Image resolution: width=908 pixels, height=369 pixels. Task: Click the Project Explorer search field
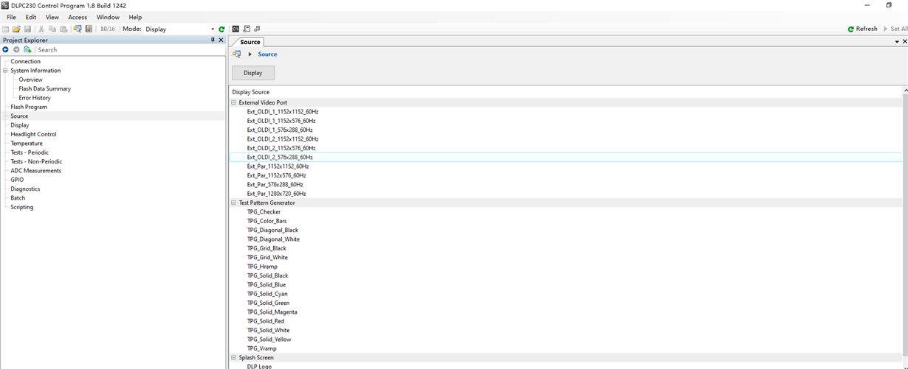tap(129, 49)
